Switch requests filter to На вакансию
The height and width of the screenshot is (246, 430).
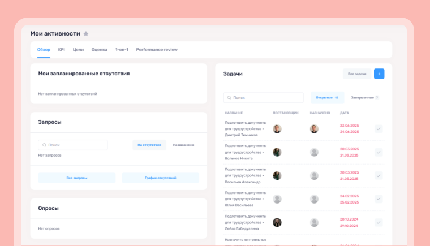pos(183,145)
